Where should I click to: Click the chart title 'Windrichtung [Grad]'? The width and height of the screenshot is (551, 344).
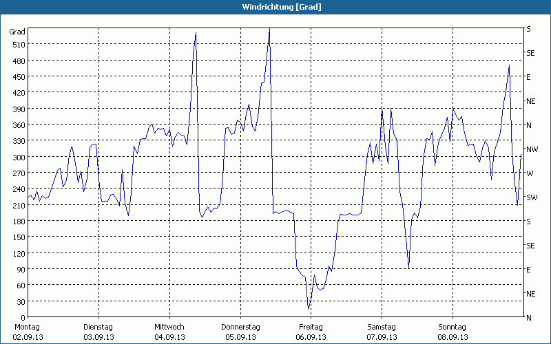(282, 7)
